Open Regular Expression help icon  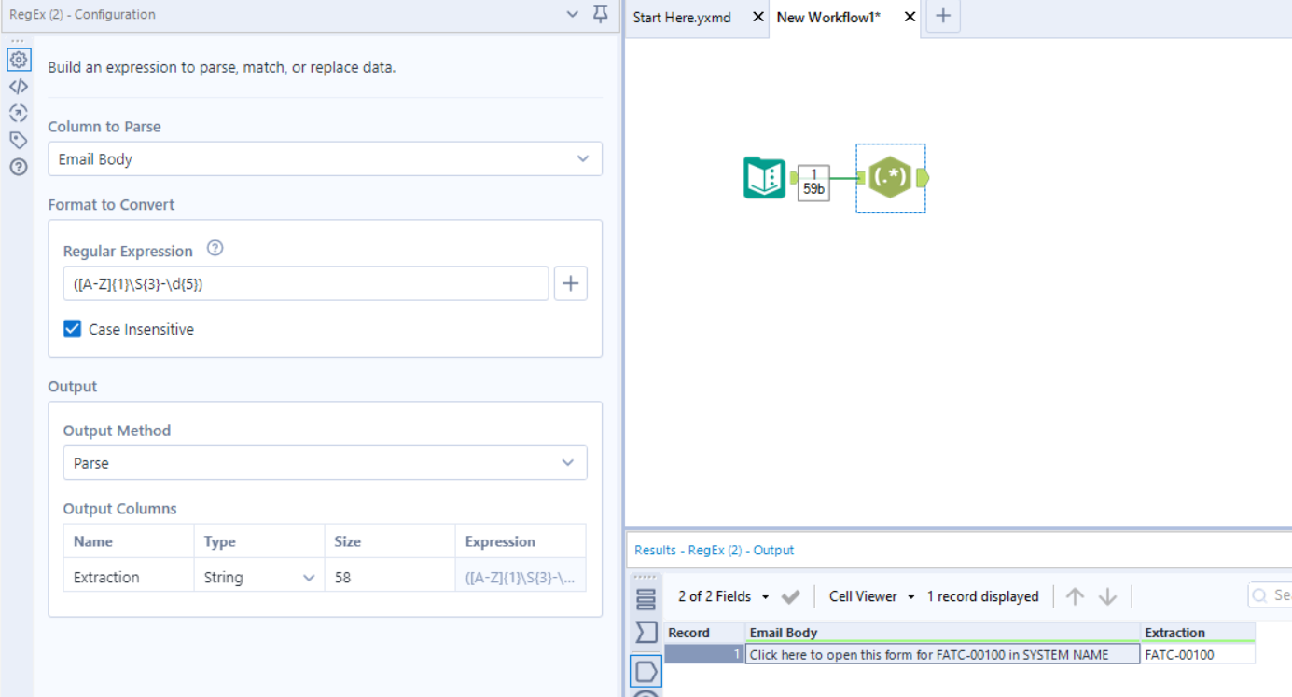click(215, 248)
